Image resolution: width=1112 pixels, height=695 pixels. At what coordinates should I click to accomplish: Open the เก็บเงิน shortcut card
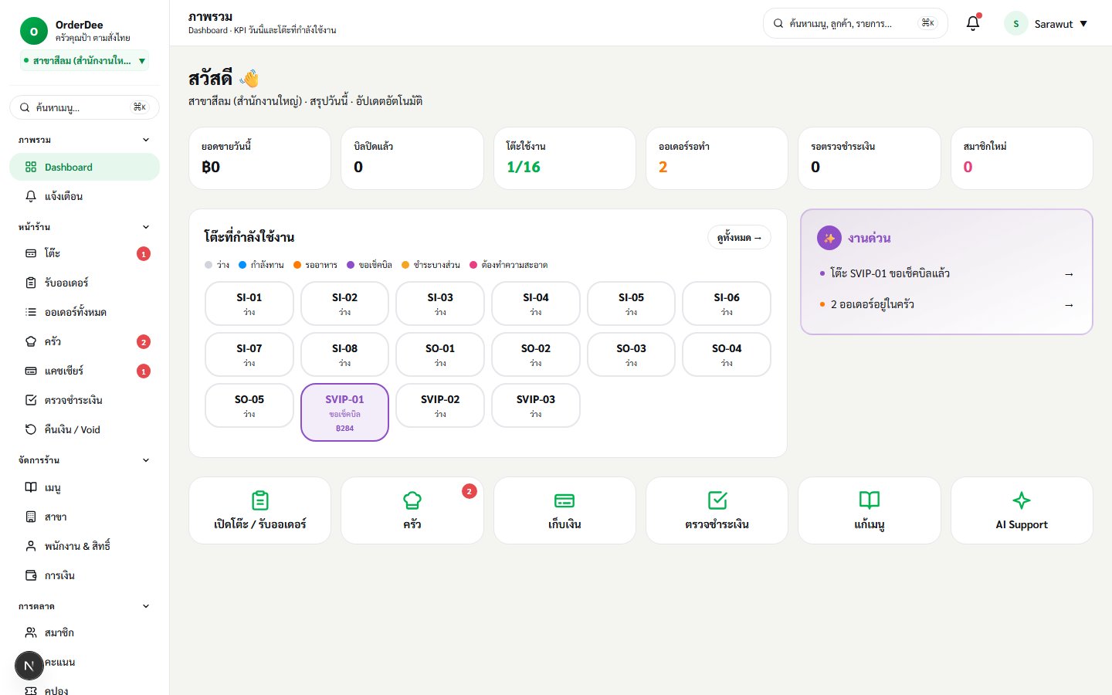pos(564,510)
